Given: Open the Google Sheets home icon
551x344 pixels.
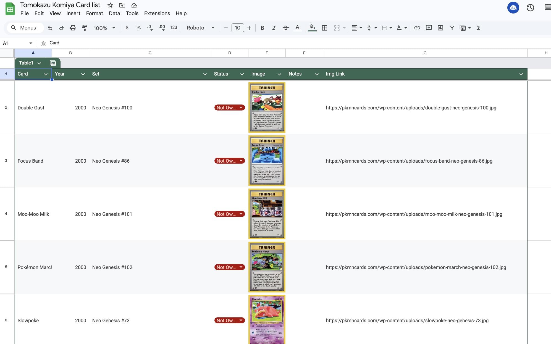Looking at the screenshot, I should (10, 9).
